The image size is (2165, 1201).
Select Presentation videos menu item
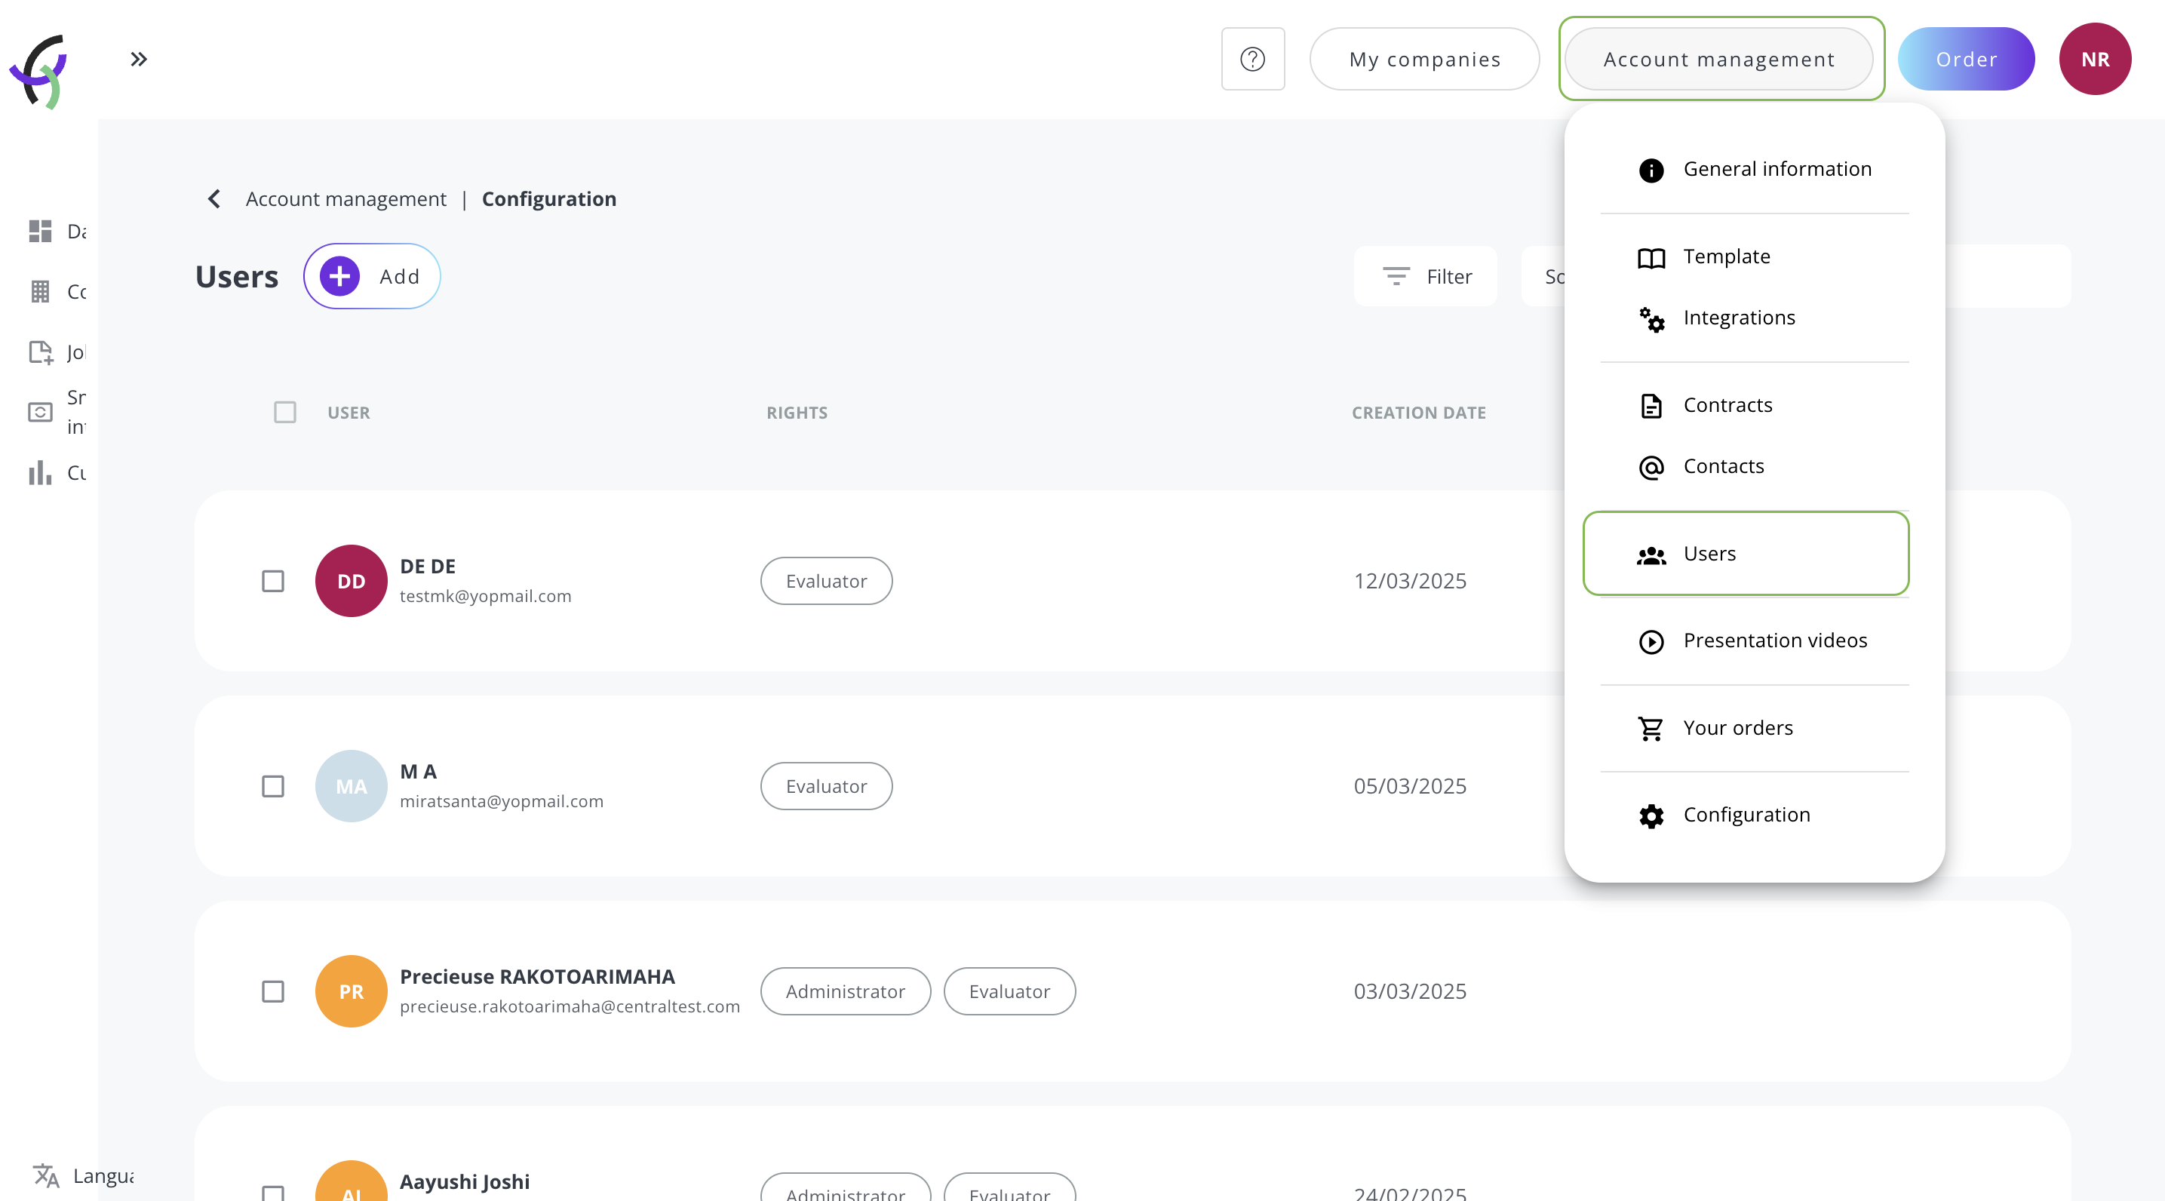click(x=1754, y=640)
